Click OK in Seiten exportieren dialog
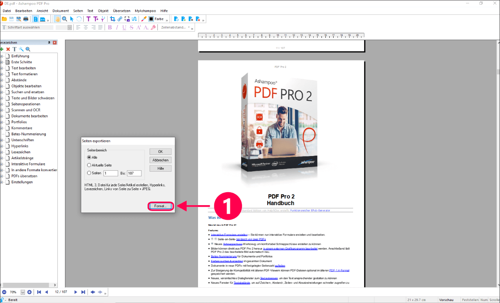 161,151
